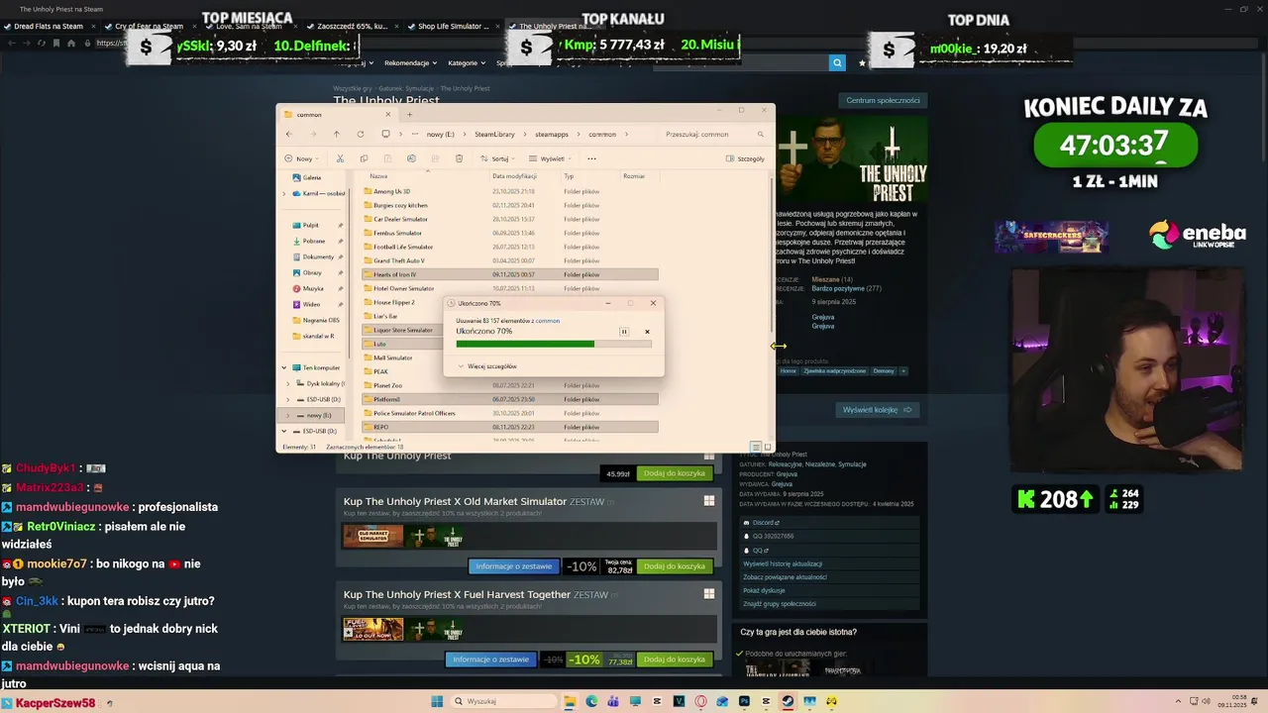
Task: Add the Fuel Harvest Together bundle to cart
Action: pyautogui.click(x=675, y=660)
